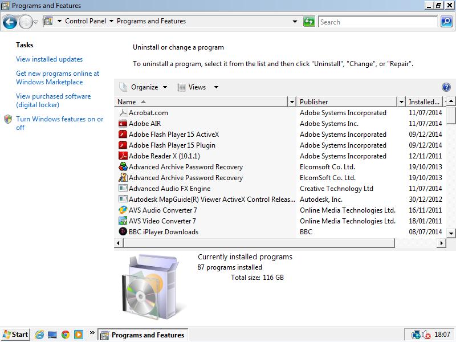Click the horizontal scrollbar thumb
This screenshot has width=456, height=342.
point(259,243)
